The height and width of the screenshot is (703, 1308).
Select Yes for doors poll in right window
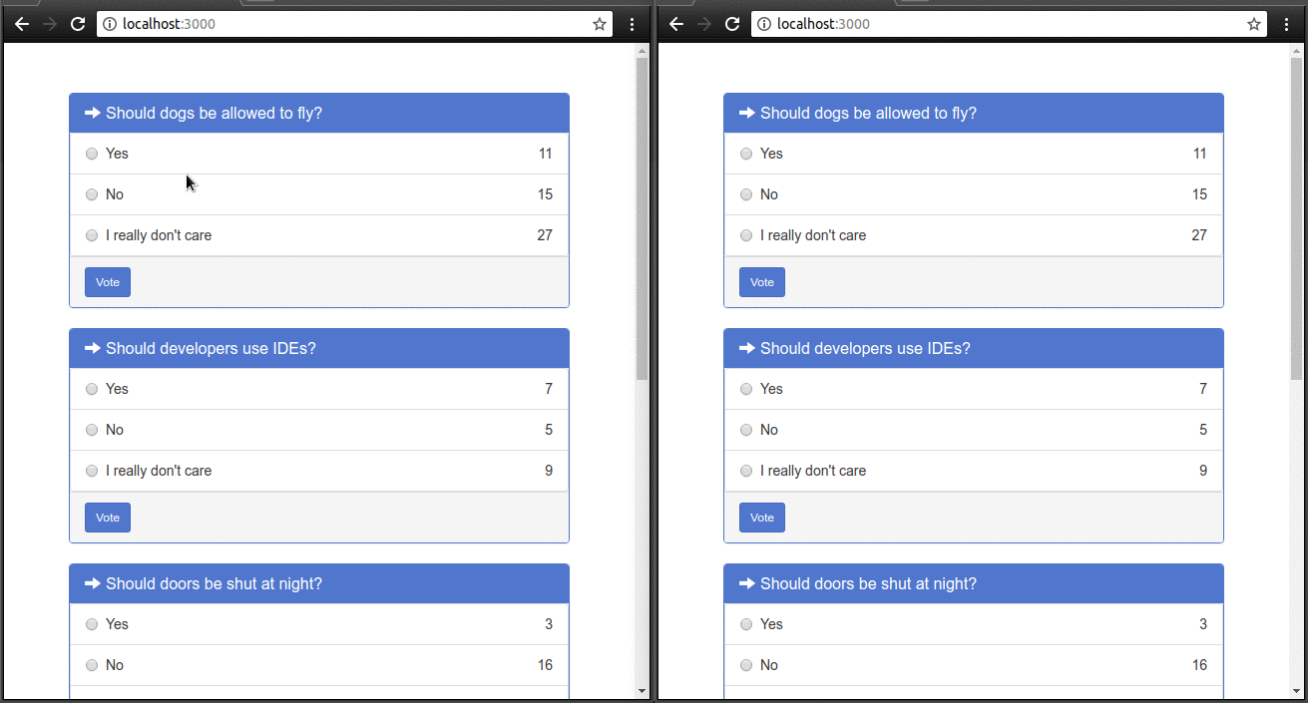(x=746, y=624)
